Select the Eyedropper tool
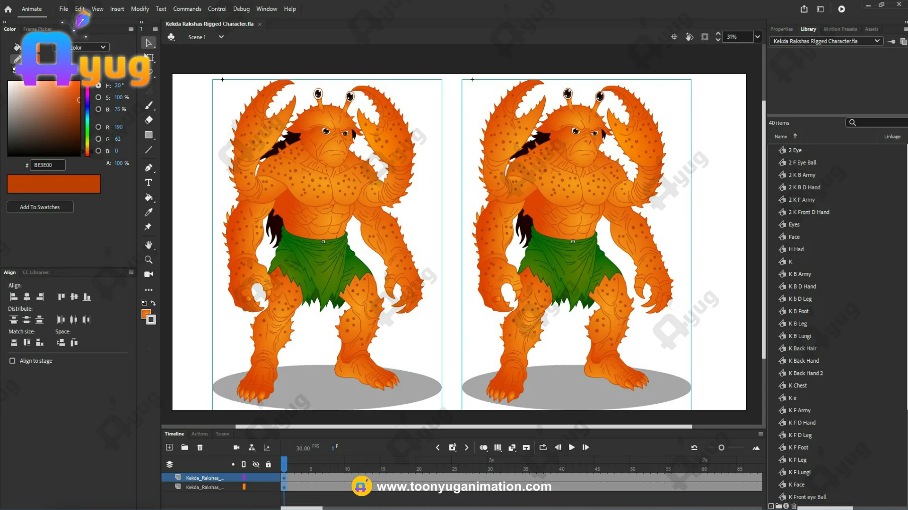Viewport: 908px width, 510px height. 148,212
